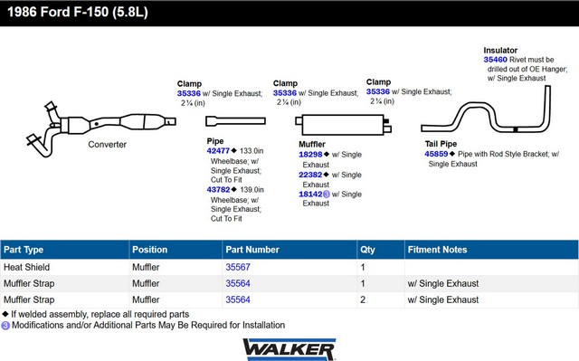Click the Converter diagram image

[x=101, y=128]
